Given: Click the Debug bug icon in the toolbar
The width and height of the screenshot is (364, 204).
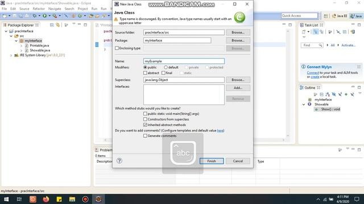Looking at the screenshot, I should 35,16.
